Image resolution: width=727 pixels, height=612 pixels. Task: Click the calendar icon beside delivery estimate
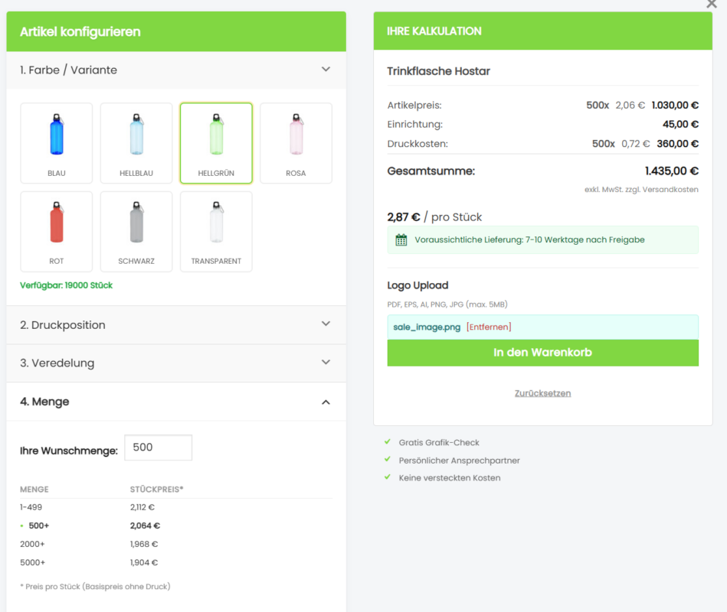pyautogui.click(x=401, y=240)
